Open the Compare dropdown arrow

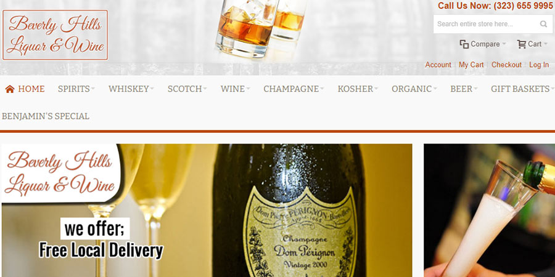pyautogui.click(x=504, y=44)
